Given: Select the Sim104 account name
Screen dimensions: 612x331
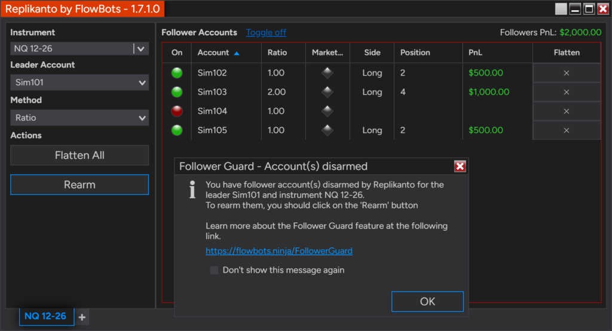Looking at the screenshot, I should tap(212, 111).
